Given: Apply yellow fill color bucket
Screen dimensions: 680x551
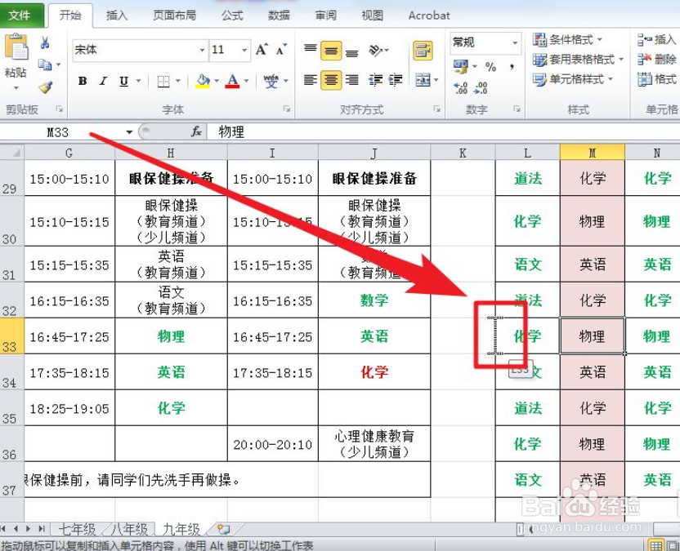Looking at the screenshot, I should [x=203, y=81].
